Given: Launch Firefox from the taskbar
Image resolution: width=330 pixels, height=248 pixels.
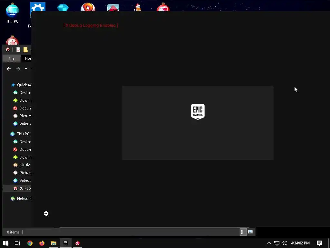Looking at the screenshot, I should [x=42, y=243].
